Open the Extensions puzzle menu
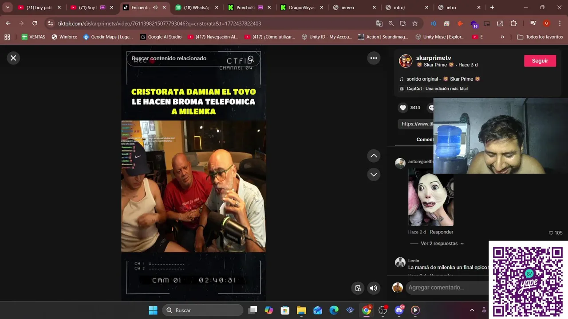 click(513, 23)
